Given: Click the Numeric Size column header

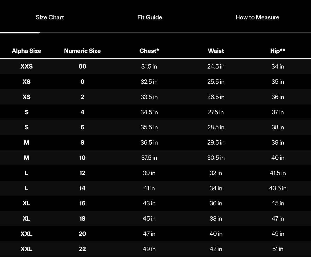Looking at the screenshot, I should [x=82, y=51].
